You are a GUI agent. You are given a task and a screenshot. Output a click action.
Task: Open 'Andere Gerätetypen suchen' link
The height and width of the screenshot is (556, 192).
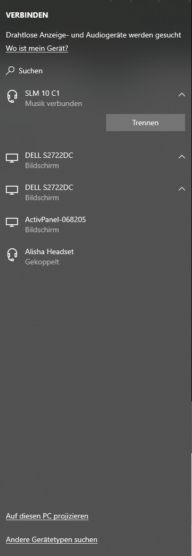(52, 540)
